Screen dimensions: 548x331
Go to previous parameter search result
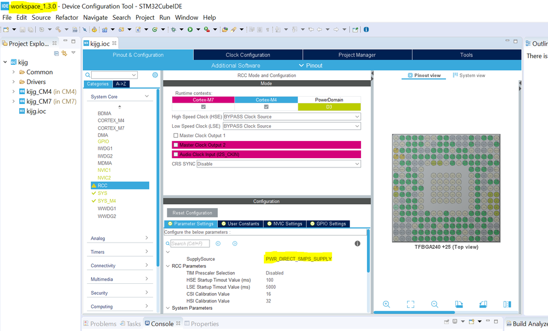(x=218, y=244)
